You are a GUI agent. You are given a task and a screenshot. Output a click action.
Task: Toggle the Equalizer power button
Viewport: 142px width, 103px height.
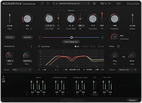tap(39, 46)
